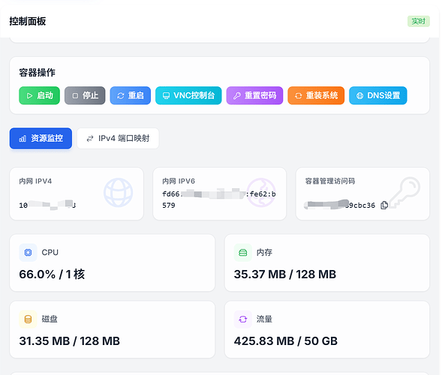Open the VNC控制台 console
This screenshot has height=375, width=442.
pos(188,95)
